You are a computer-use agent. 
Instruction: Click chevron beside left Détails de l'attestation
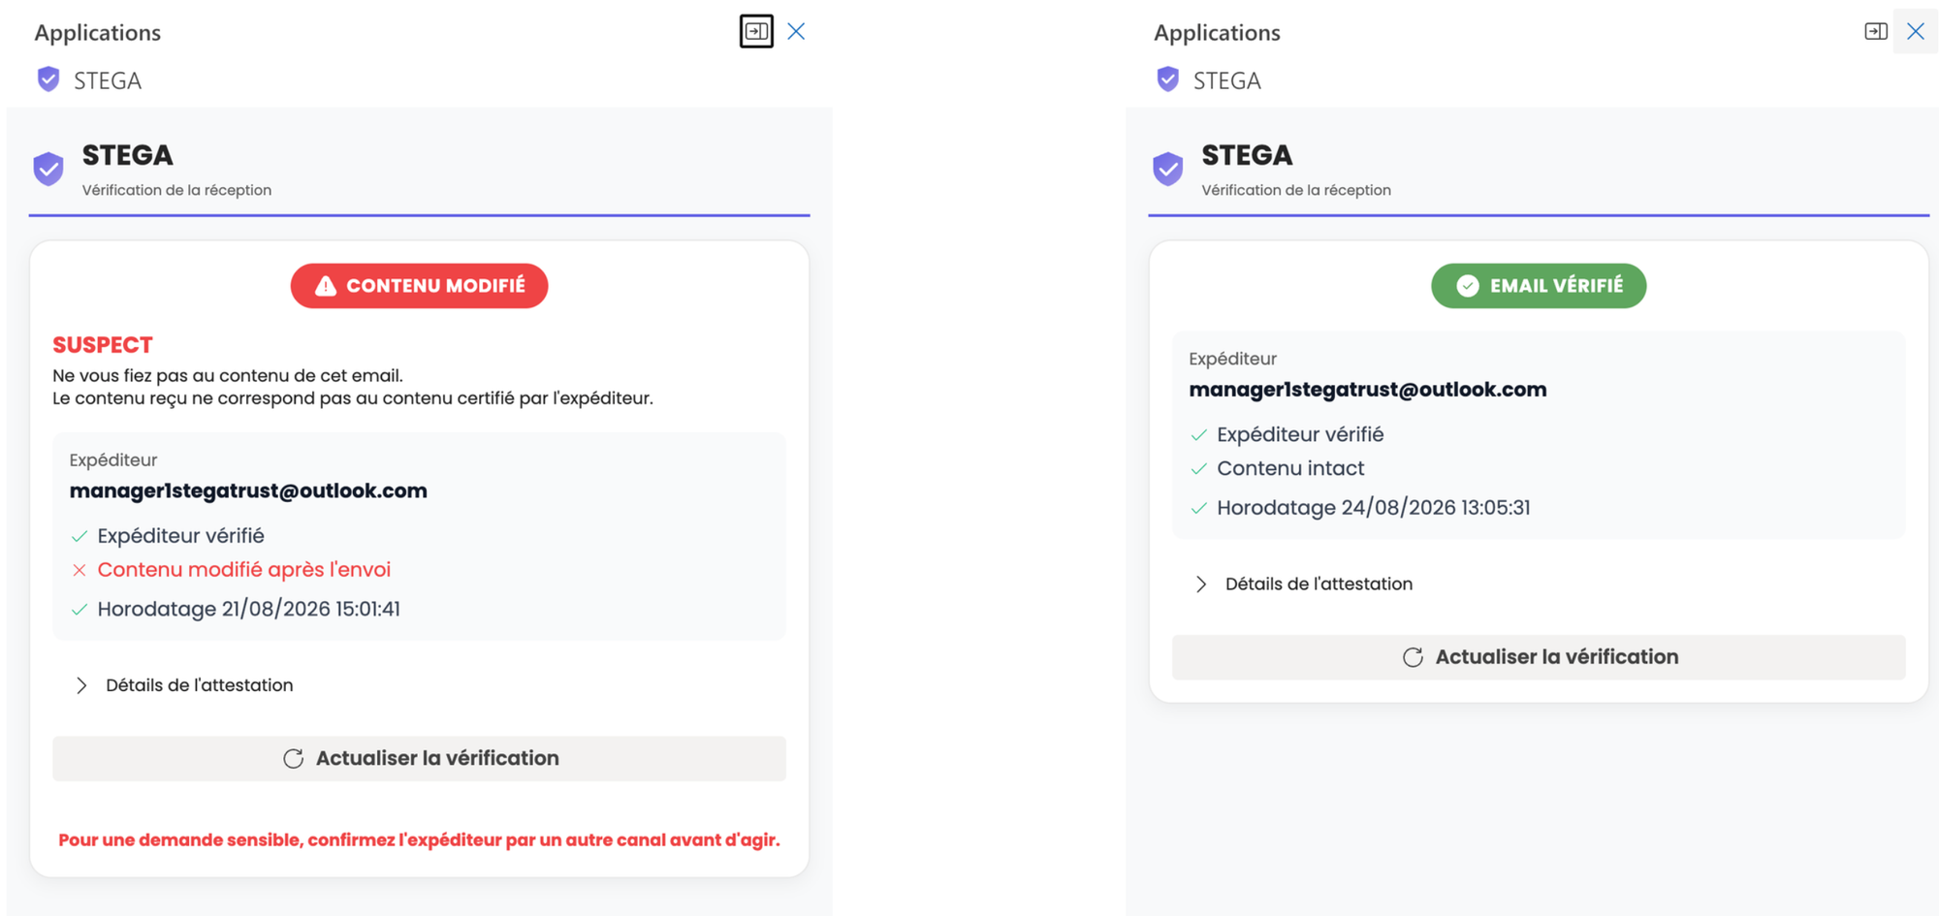[x=81, y=685]
